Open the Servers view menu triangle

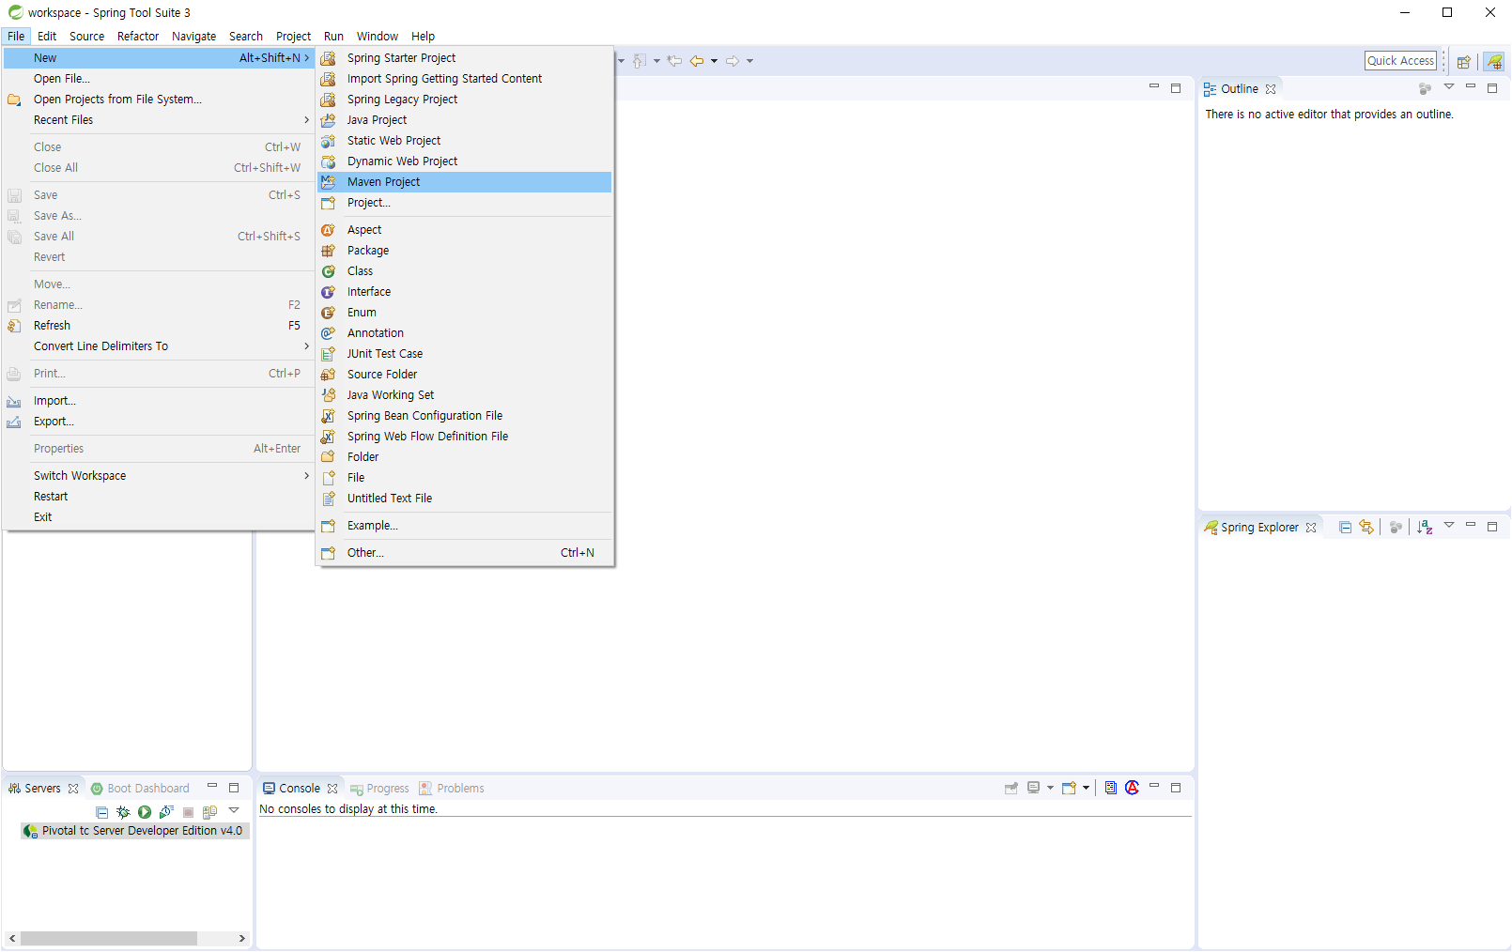(234, 811)
